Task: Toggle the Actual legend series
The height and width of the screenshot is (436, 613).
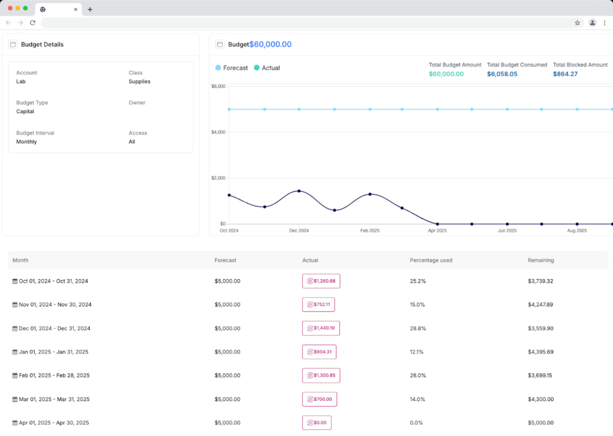Action: tap(266, 68)
